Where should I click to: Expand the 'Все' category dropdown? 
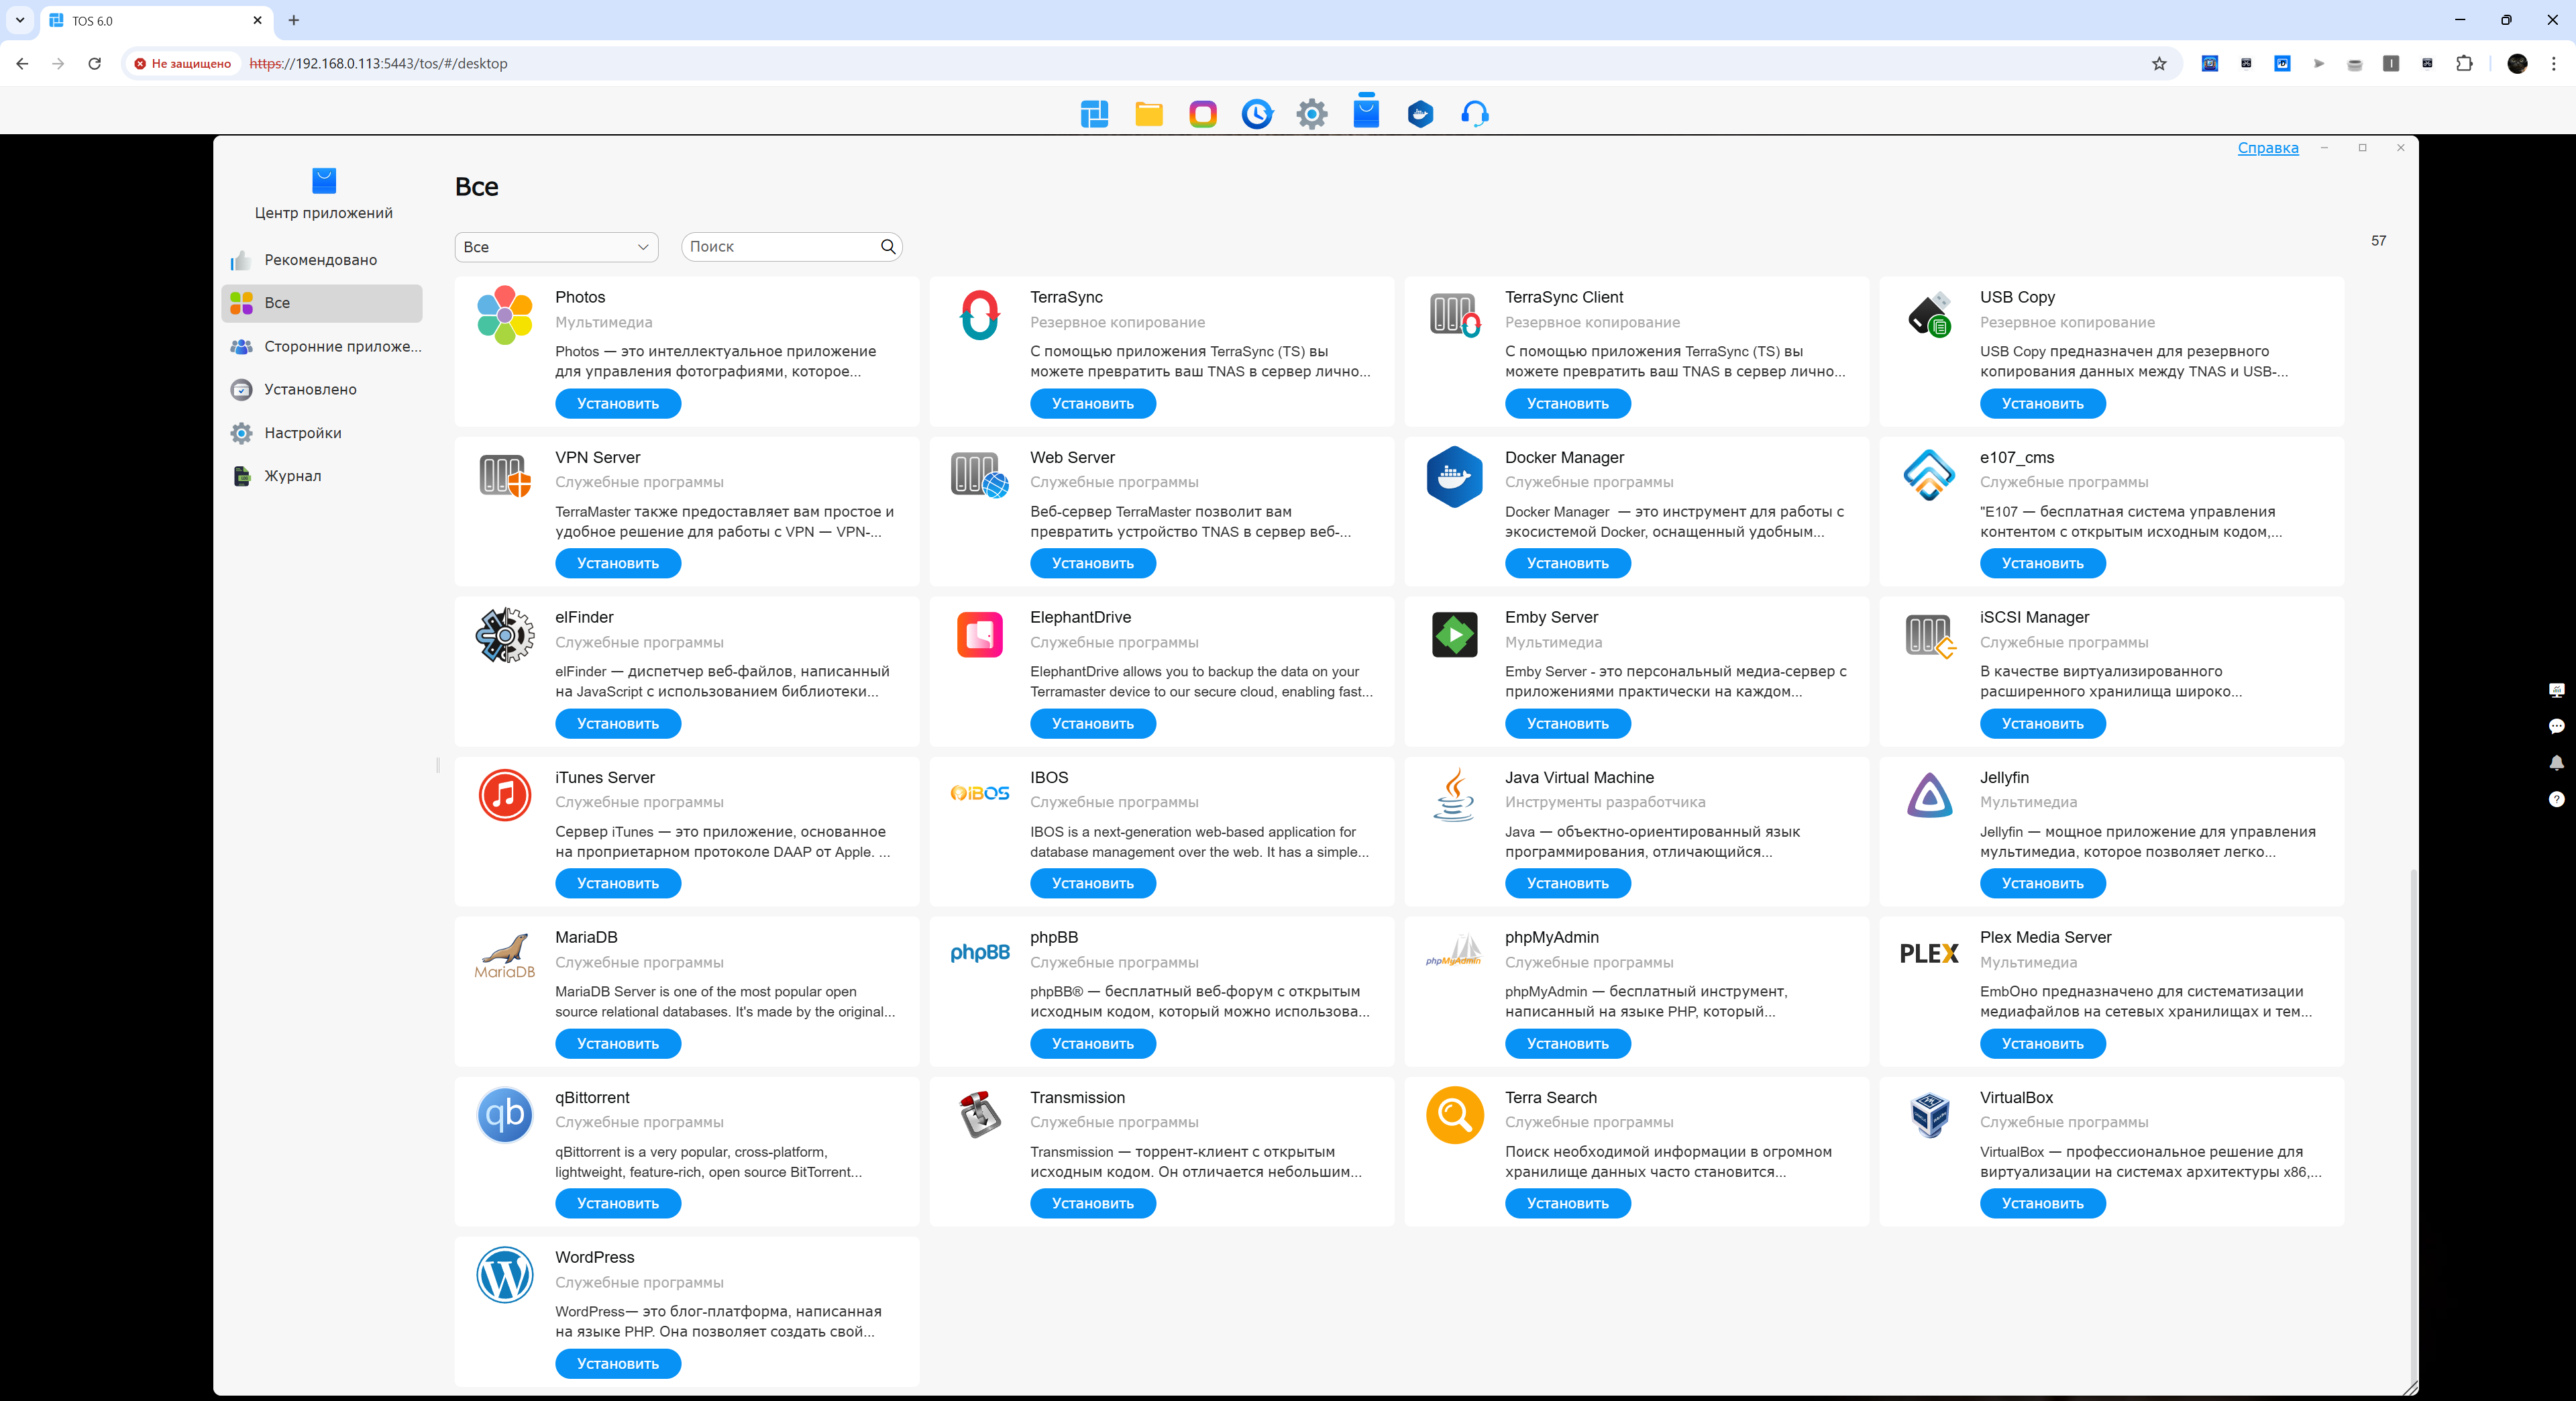pos(556,247)
